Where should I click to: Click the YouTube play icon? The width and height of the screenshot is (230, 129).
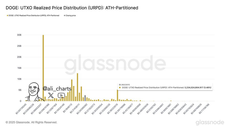pos(61,95)
